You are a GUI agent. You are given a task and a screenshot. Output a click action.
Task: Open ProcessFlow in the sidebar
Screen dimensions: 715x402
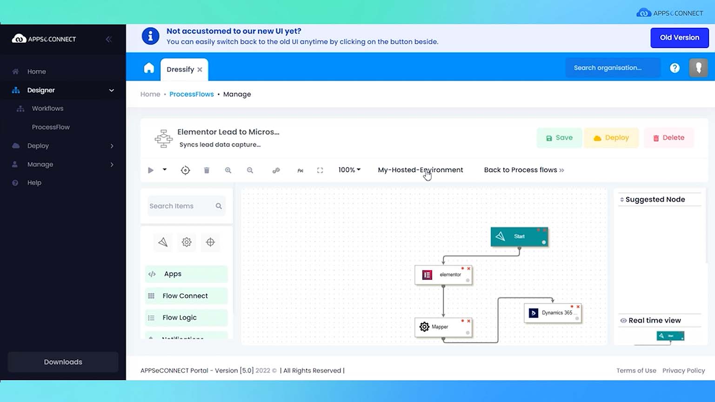pos(51,127)
